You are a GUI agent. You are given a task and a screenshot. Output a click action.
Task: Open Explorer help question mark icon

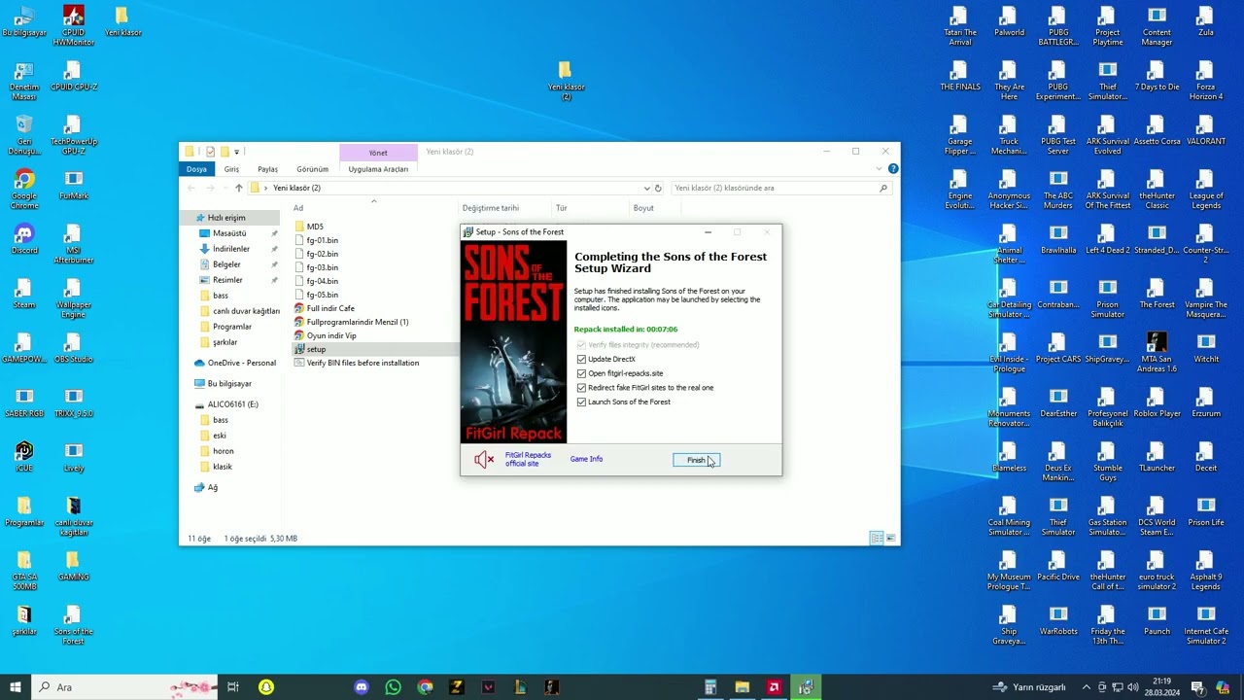[x=892, y=169]
